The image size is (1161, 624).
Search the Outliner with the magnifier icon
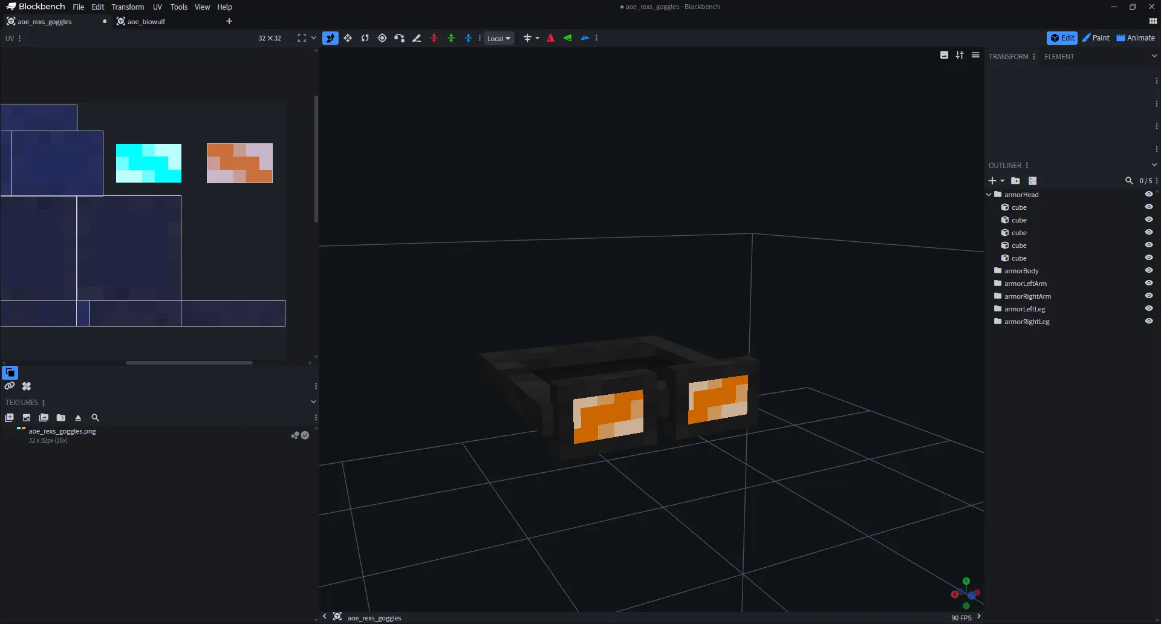tap(1128, 181)
